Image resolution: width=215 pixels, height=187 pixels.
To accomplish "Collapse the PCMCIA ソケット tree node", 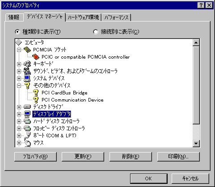I will (19, 50).
